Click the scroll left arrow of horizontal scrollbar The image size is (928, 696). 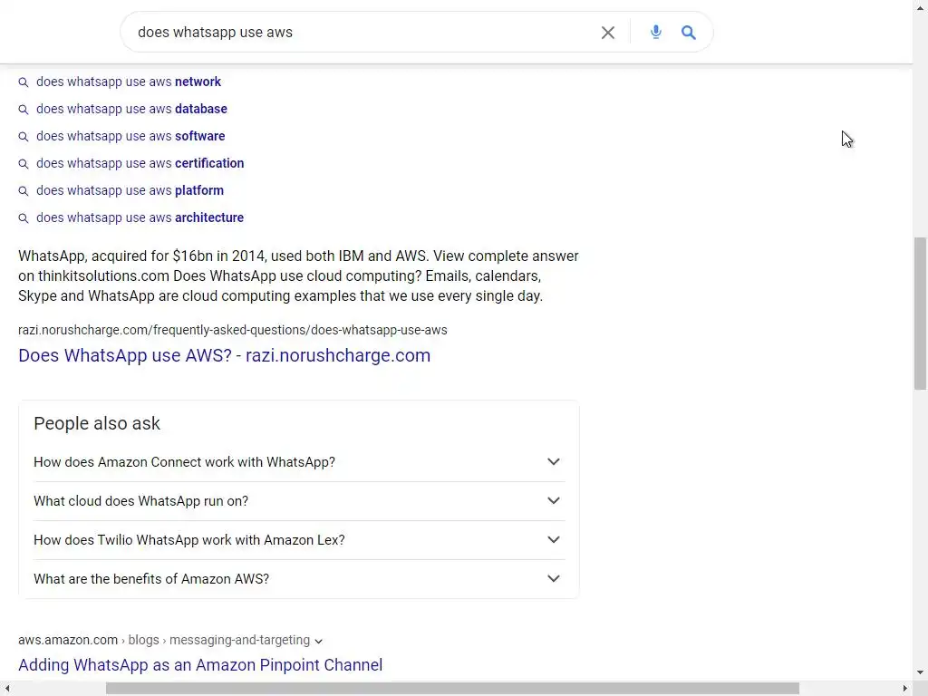point(7,689)
